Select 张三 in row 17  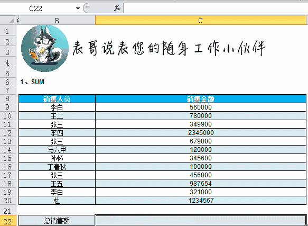57,175
